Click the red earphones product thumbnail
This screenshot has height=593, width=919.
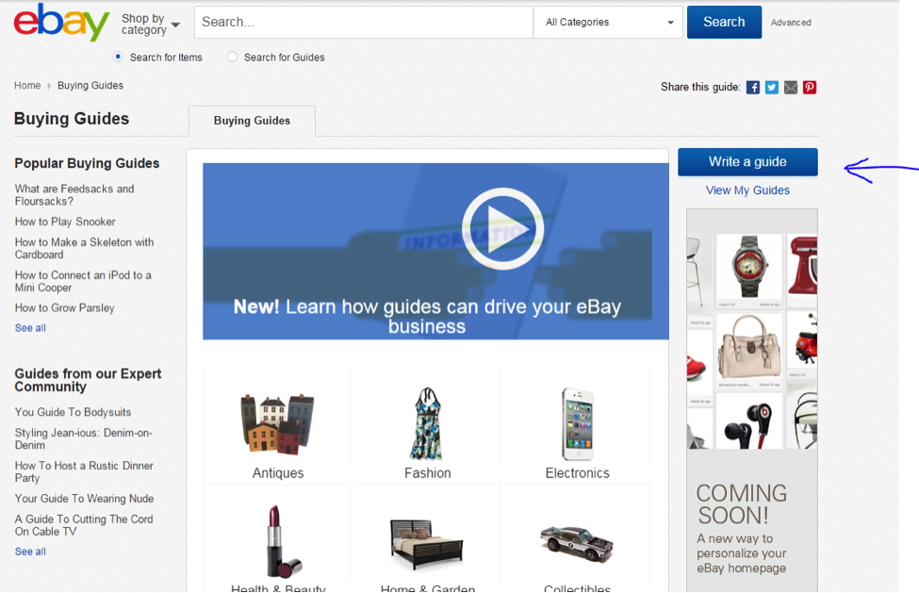tap(748, 420)
